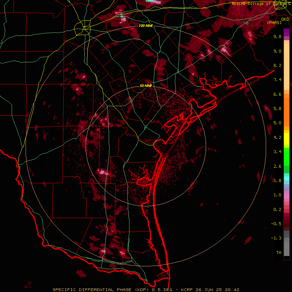Click the 1.0 legend label
This screenshot has width=292, height=292.
point(277,195)
